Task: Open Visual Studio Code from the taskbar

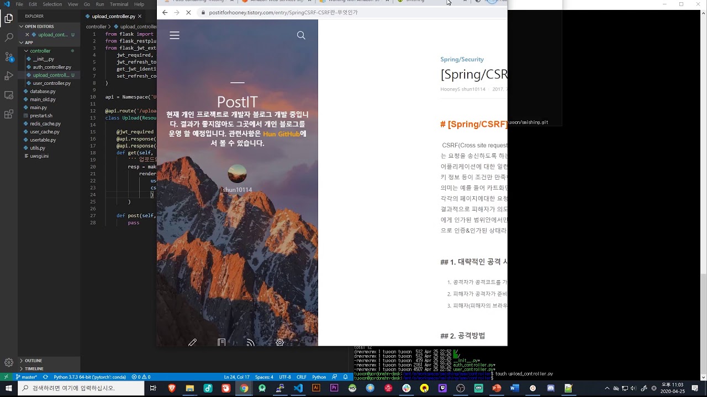Action: point(298,388)
